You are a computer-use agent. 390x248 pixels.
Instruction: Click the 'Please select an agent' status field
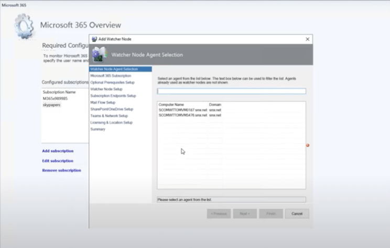point(231,199)
